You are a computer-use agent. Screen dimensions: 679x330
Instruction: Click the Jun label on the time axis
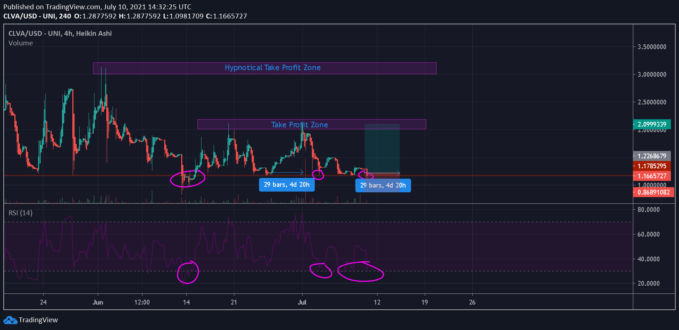[98, 302]
